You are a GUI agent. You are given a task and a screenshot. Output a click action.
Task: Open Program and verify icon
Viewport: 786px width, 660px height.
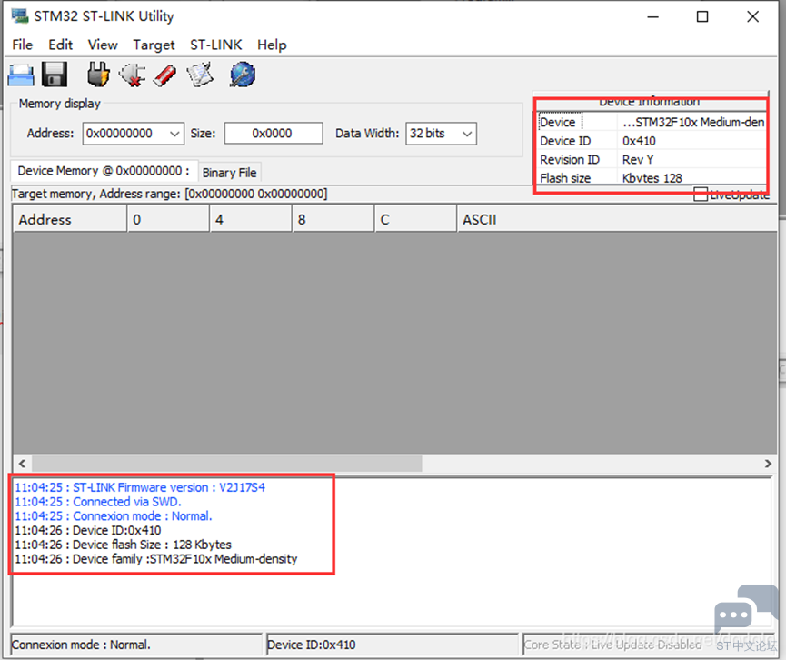tap(200, 75)
